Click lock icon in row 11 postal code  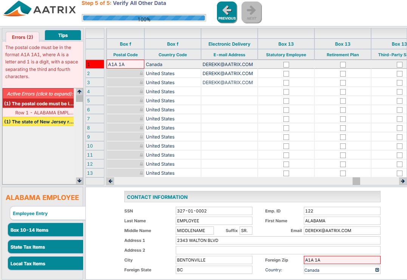[141, 155]
